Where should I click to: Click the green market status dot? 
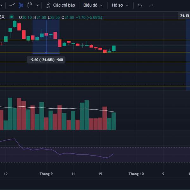click(x=12, y=17)
